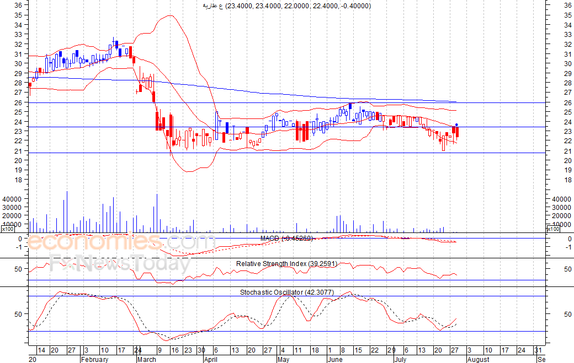Click the 35 price label on right axis
The image size is (574, 363).
[x=568, y=15]
